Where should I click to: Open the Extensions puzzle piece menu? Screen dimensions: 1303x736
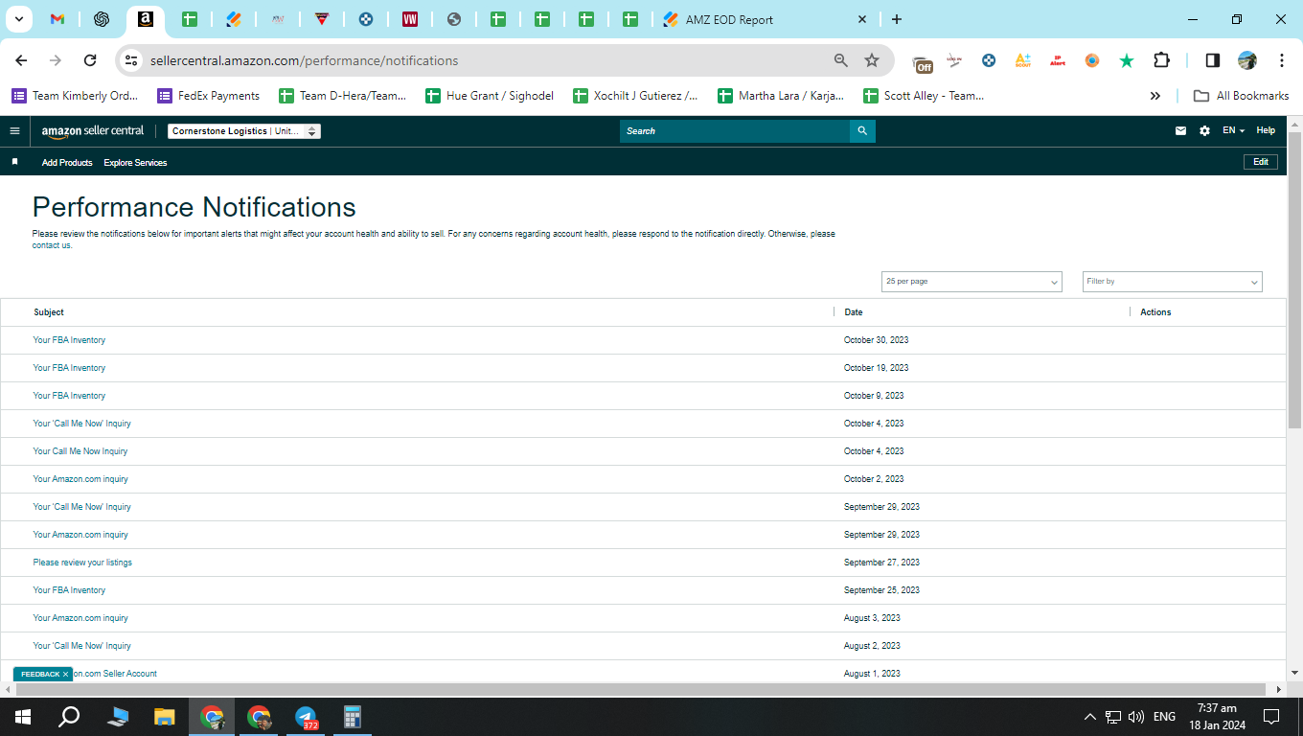point(1161,60)
